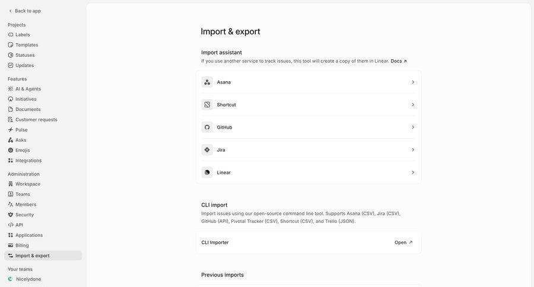The image size is (534, 287).
Task: Click the Workspace building icon
Action: (11, 184)
